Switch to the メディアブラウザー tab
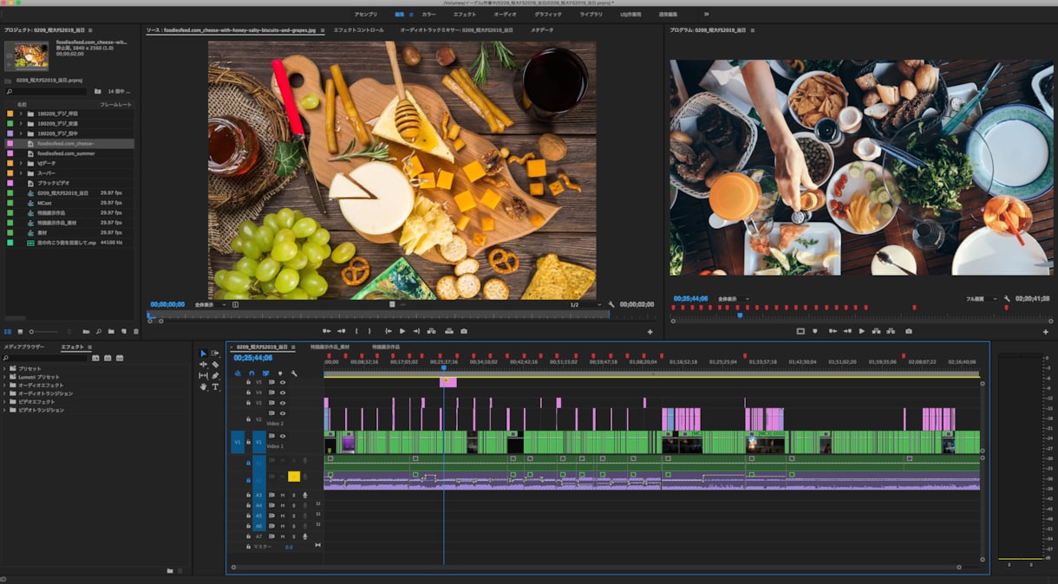This screenshot has width=1058, height=584. 24,347
